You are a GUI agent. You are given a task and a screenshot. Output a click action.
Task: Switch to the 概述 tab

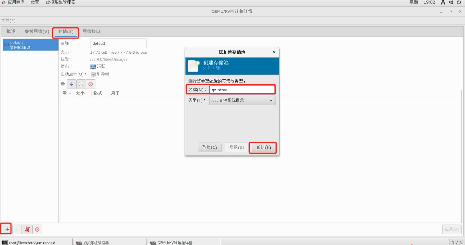(11, 31)
